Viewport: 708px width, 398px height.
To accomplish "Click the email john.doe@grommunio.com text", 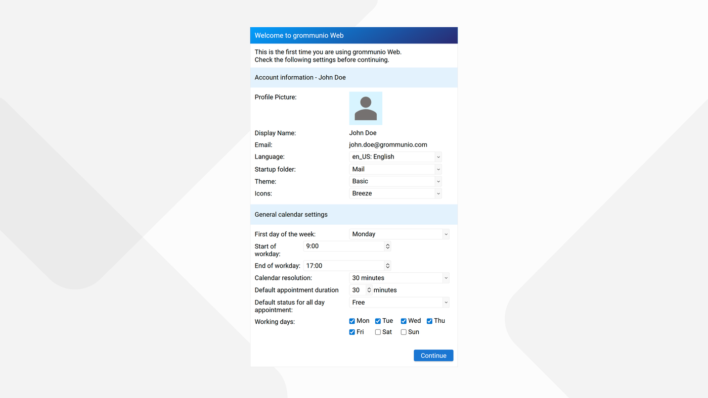I will tap(388, 145).
